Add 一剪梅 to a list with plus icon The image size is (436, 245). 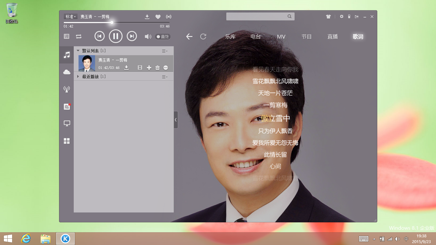[149, 68]
